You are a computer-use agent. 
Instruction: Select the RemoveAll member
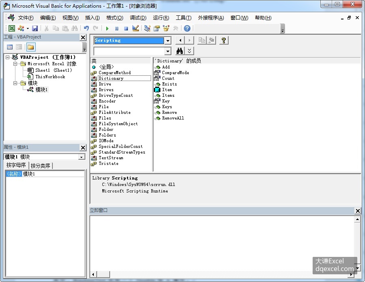[173, 118]
